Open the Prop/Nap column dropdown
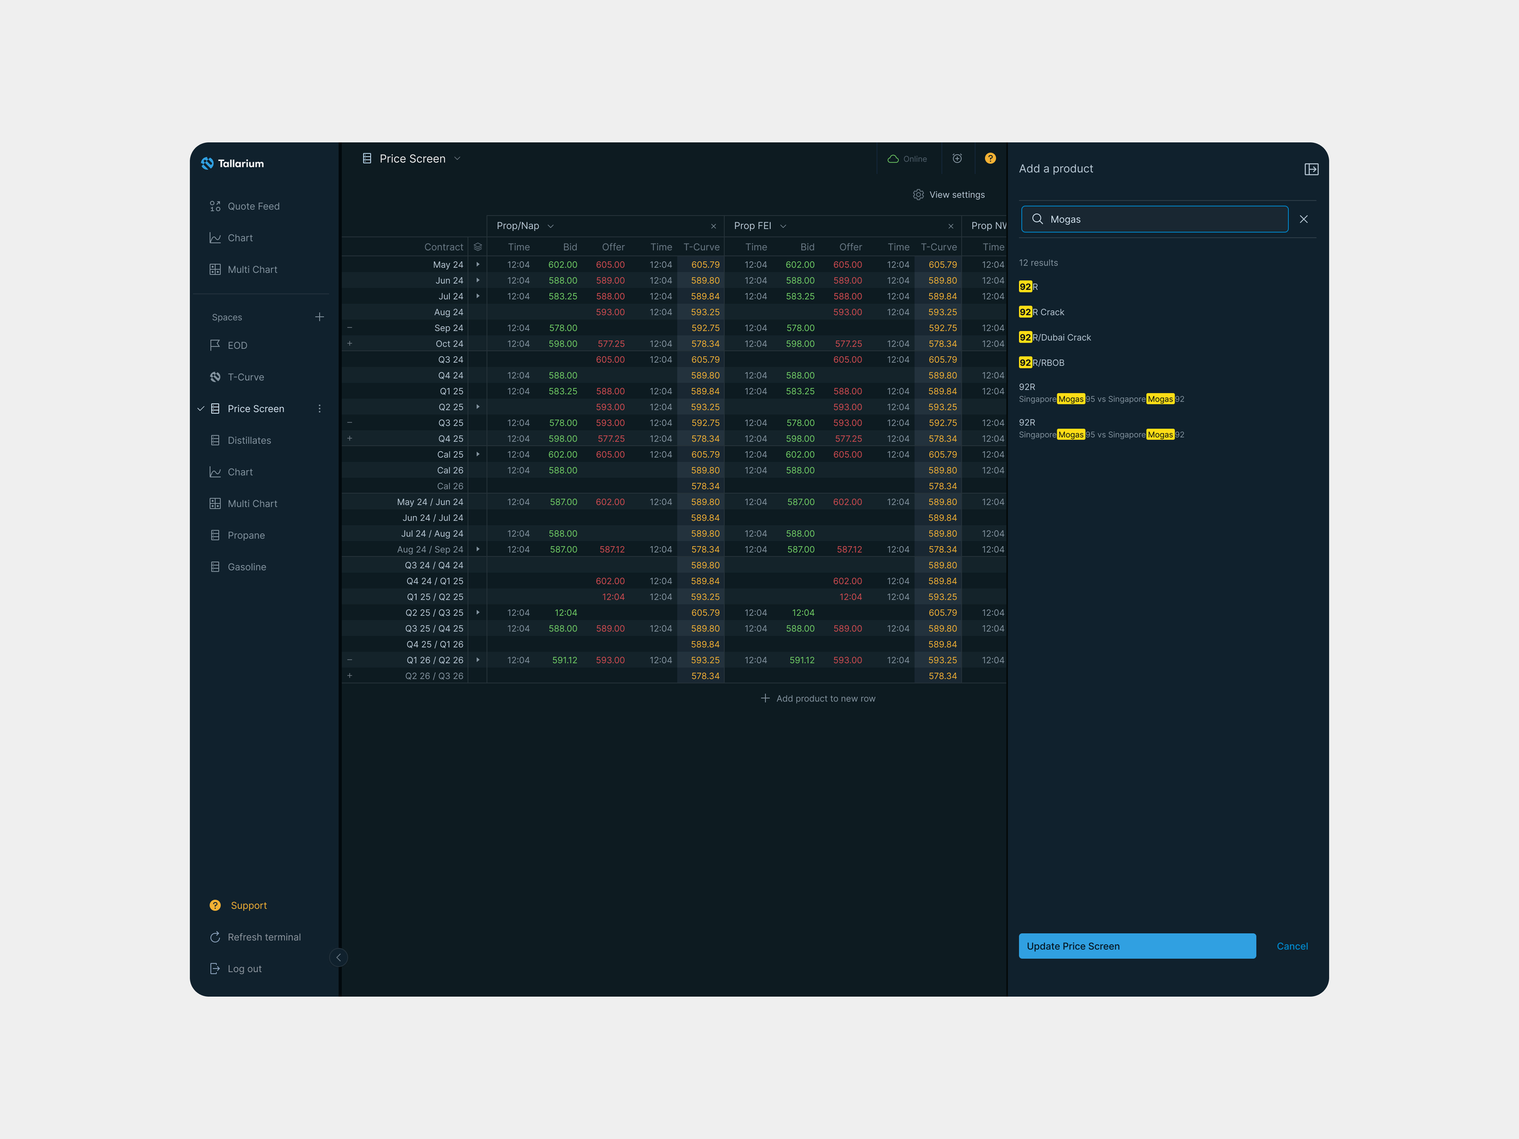1519x1139 pixels. [x=550, y=226]
